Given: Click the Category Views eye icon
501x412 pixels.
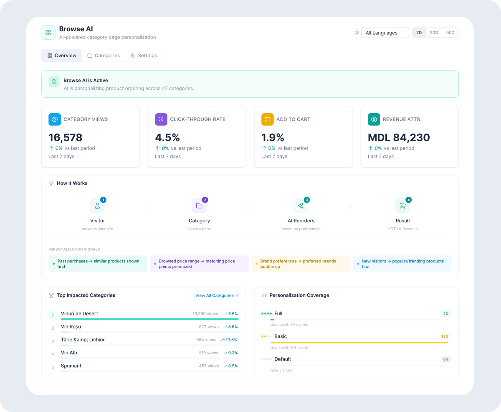Looking at the screenshot, I should (x=55, y=120).
